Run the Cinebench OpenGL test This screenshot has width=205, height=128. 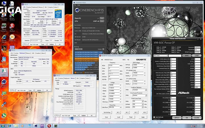click(x=102, y=18)
